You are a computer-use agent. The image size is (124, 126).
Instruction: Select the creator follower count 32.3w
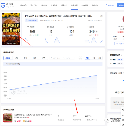tap(115, 37)
